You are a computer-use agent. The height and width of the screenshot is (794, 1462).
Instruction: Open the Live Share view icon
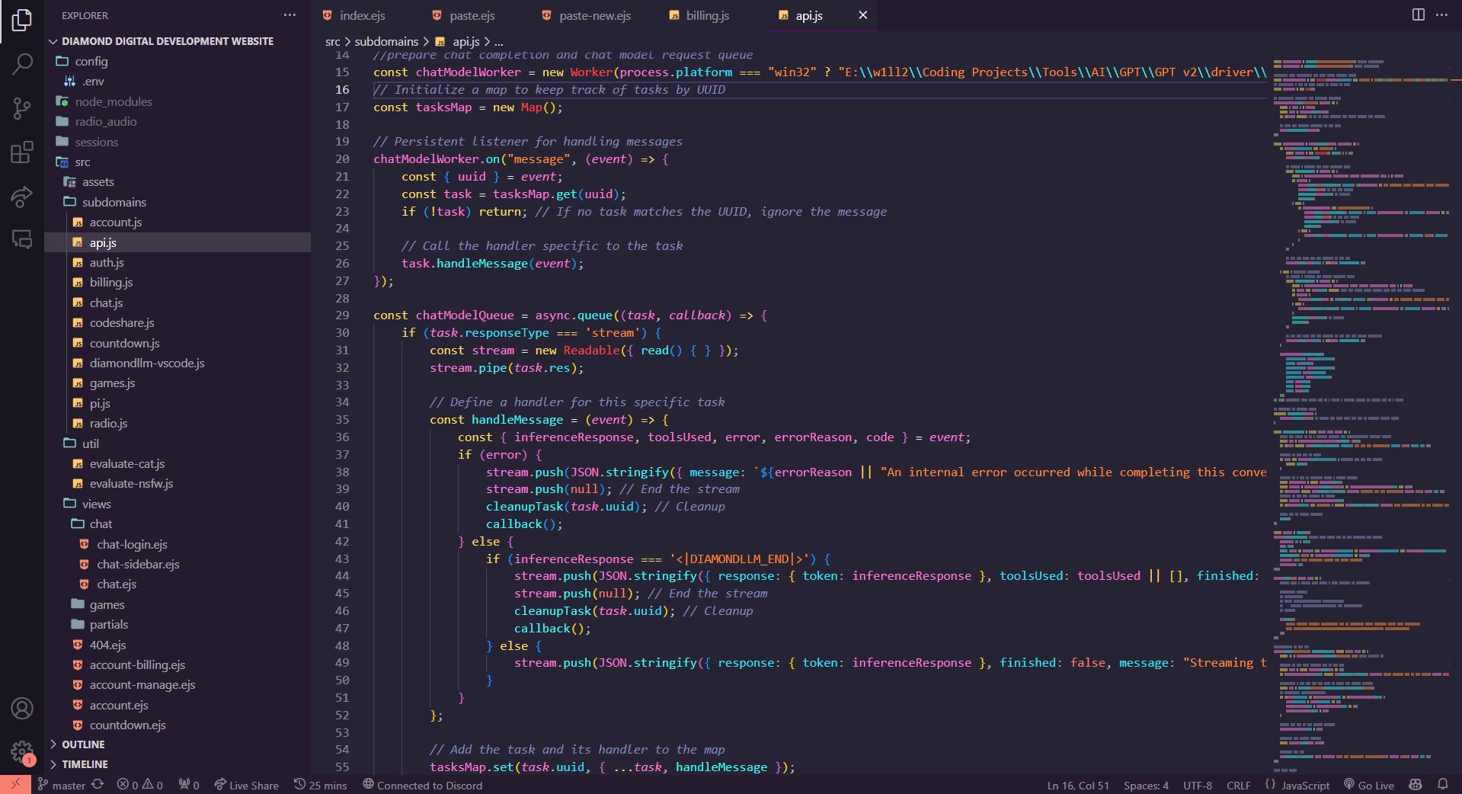click(x=22, y=197)
